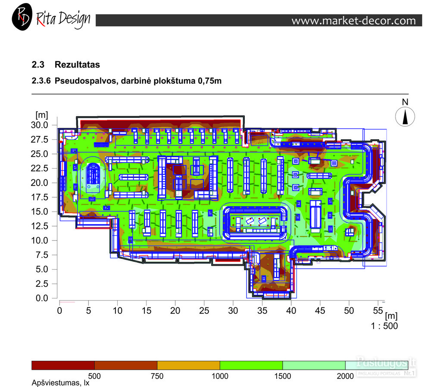Click the light green 1500-2000 lux swatch
Screen dimensions: 427x387
click(314, 365)
